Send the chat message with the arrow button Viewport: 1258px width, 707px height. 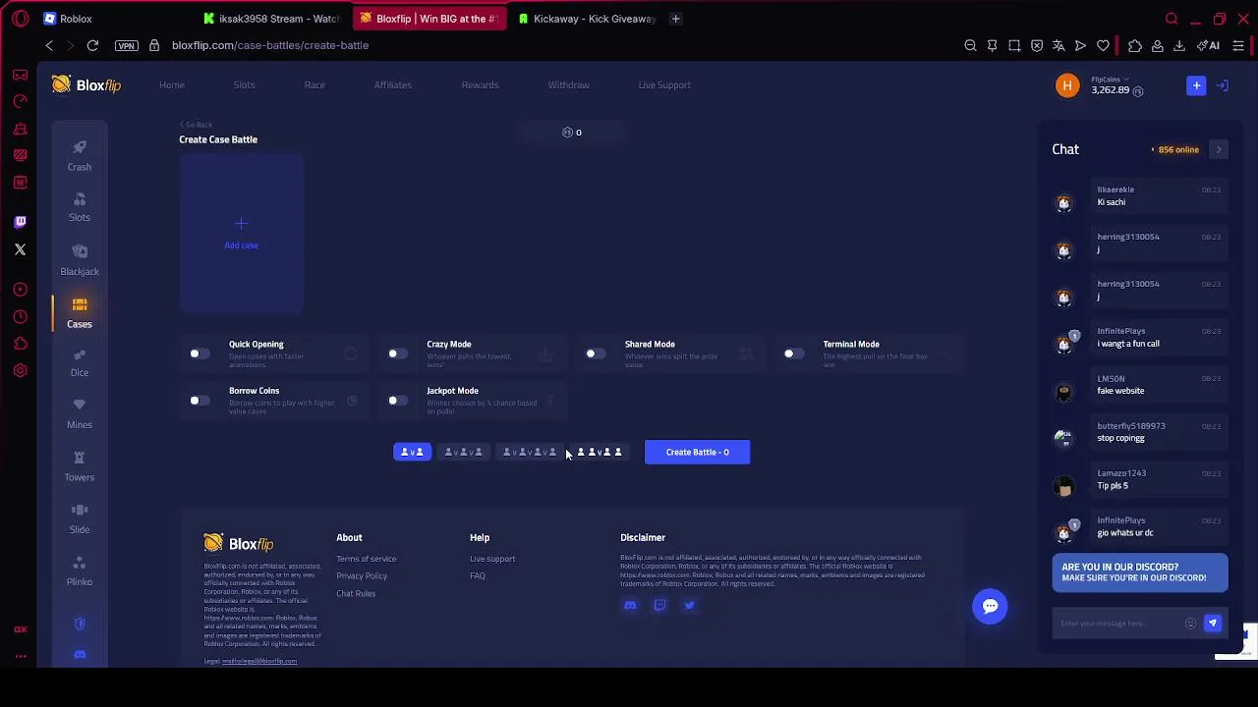pos(1213,623)
